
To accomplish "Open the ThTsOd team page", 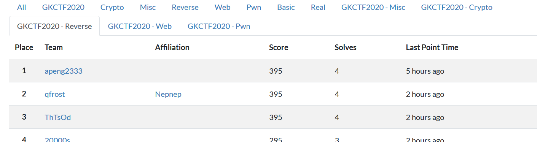I will coord(58,117).
